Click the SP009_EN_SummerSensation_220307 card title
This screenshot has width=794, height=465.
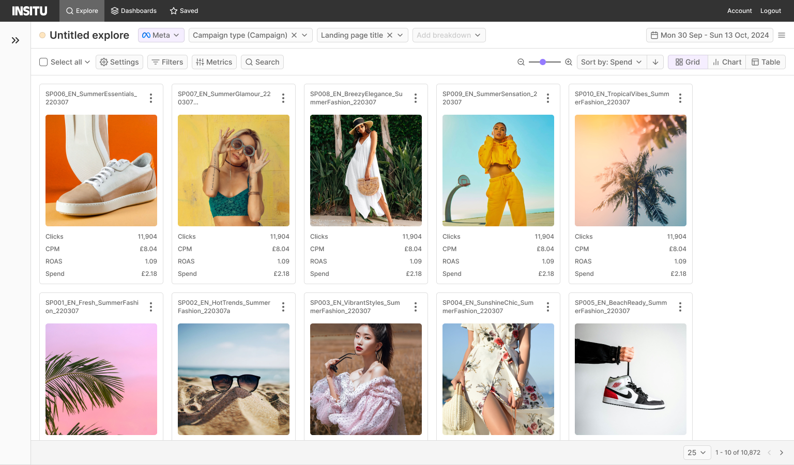pos(490,98)
